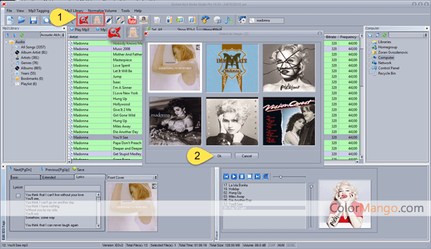Click the Save button in tag editor
Image resolution: width=431 pixels, height=249 pixels.
(x=79, y=169)
